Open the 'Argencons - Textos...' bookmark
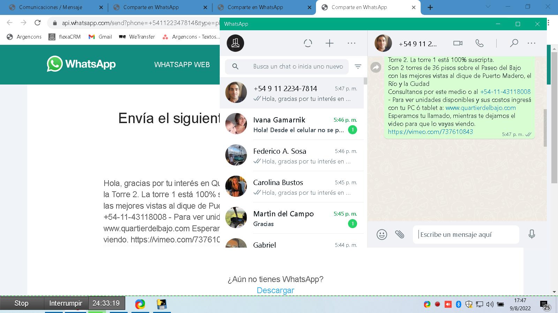The width and height of the screenshot is (558, 313). (191, 37)
